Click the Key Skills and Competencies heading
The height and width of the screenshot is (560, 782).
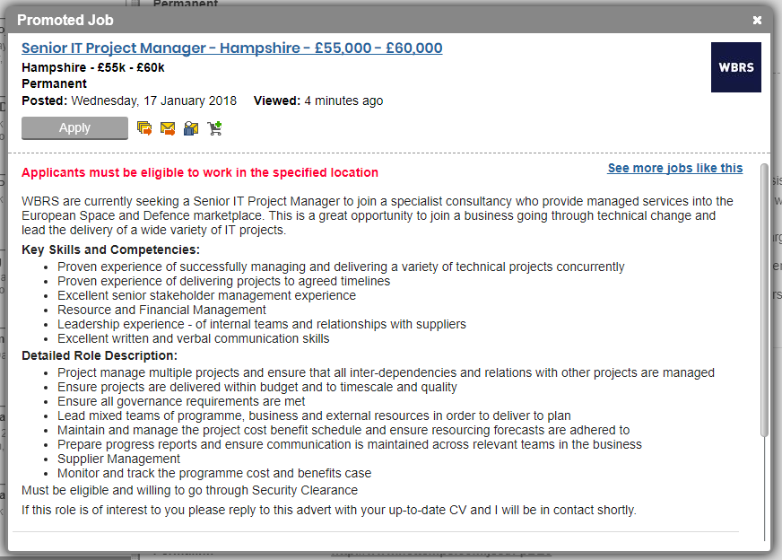pos(110,249)
